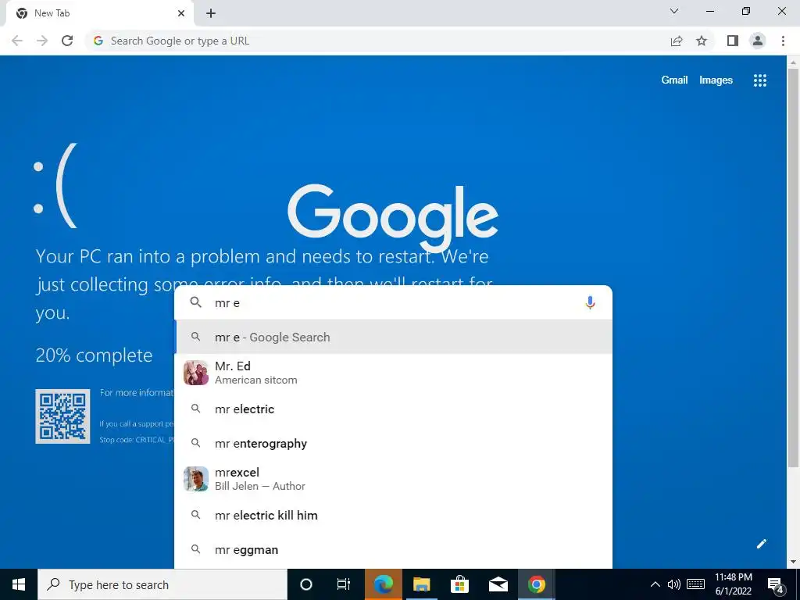Choose 'mr electric kill him' suggestion

[x=394, y=516]
